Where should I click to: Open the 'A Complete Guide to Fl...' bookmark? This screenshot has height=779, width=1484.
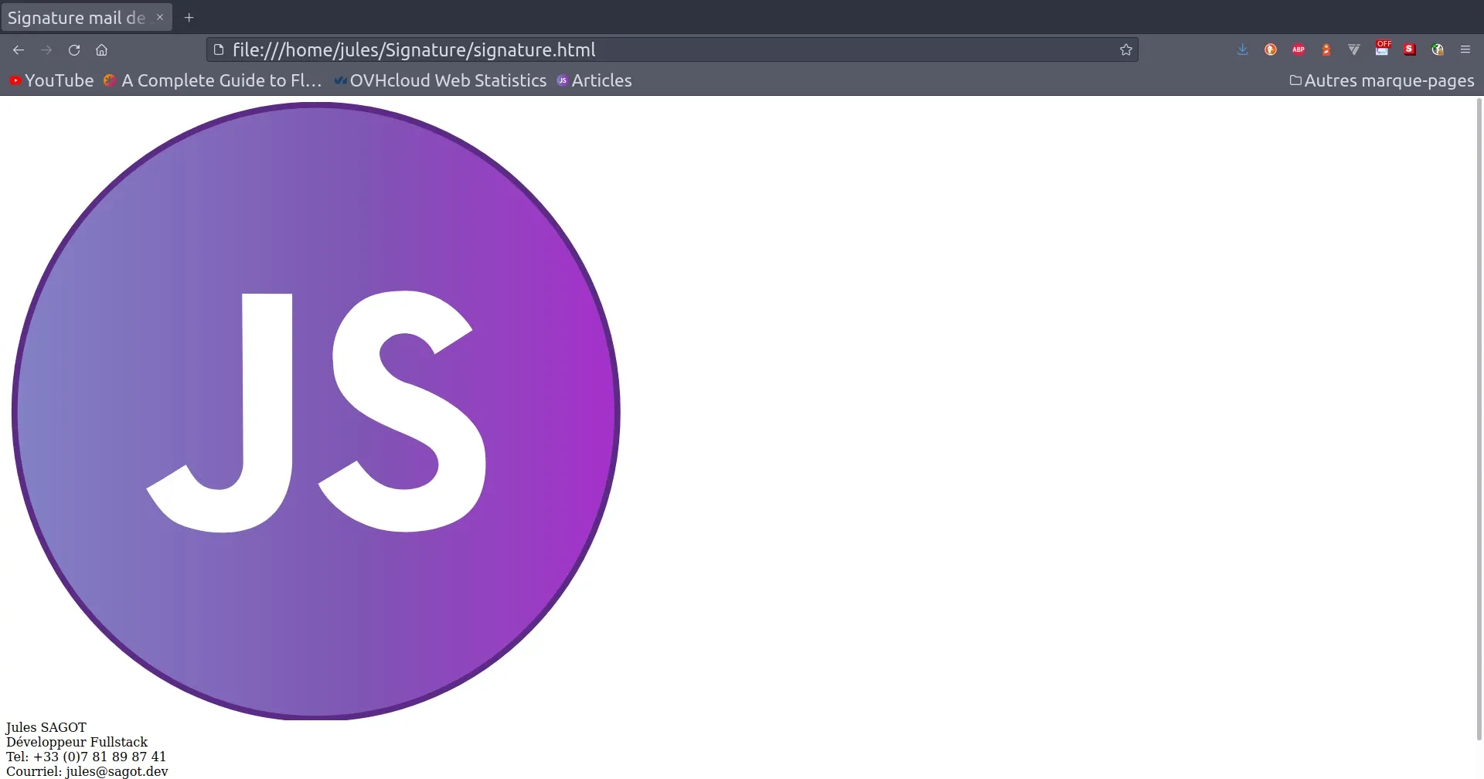213,80
